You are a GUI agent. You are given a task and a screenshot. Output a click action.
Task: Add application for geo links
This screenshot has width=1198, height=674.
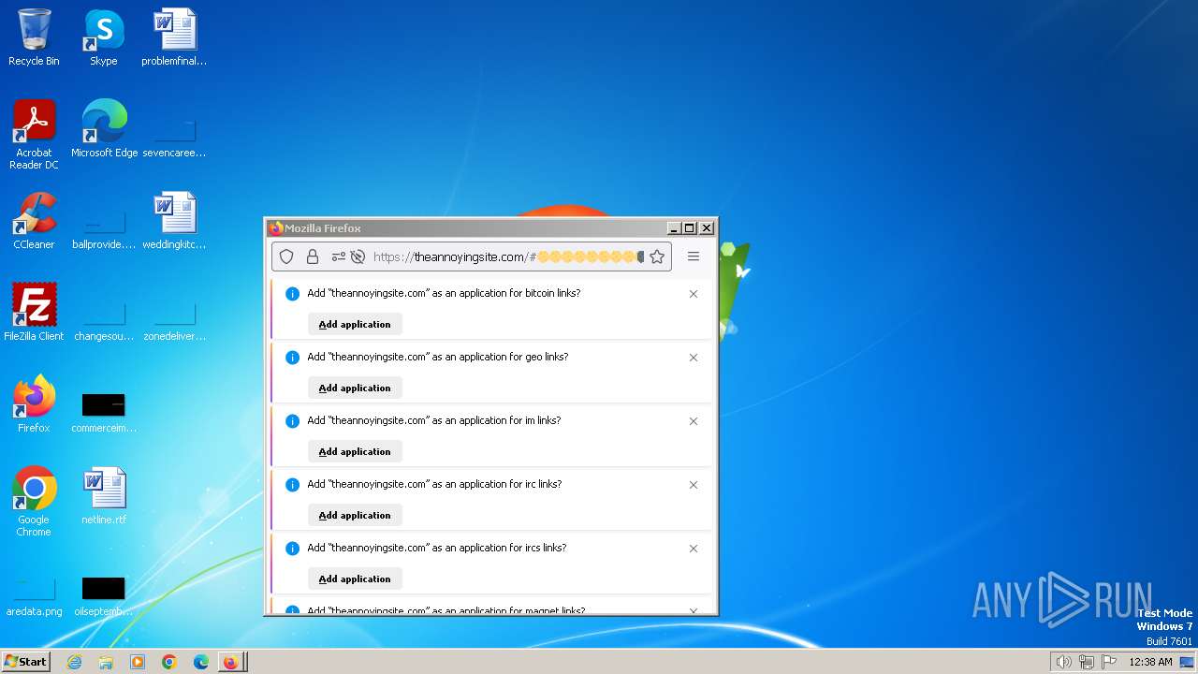(x=355, y=388)
